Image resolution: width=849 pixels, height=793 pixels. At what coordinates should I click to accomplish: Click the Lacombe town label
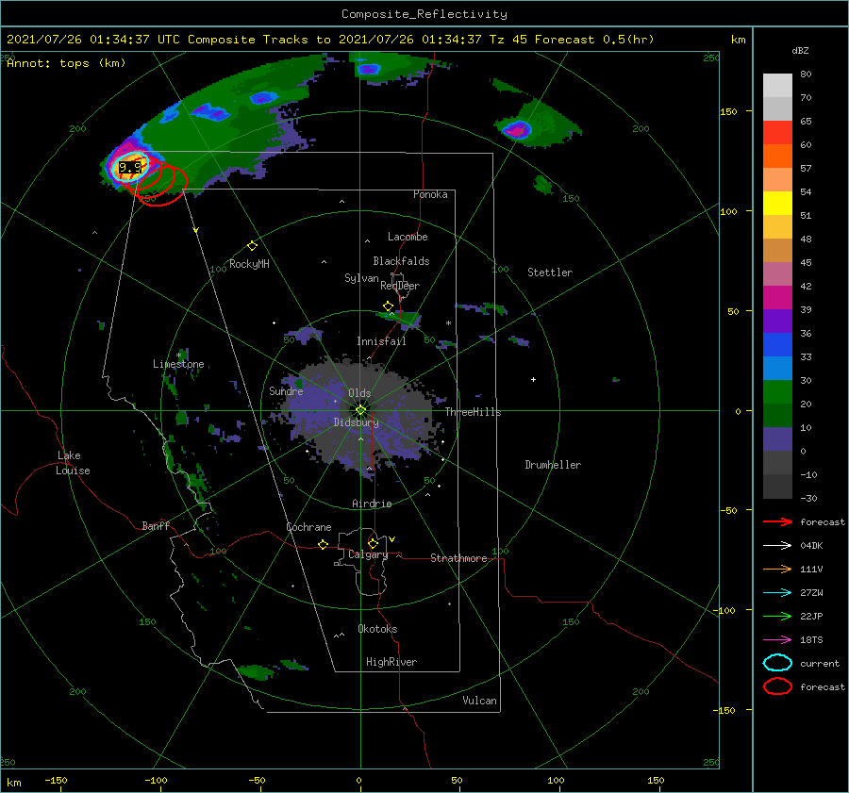[408, 237]
